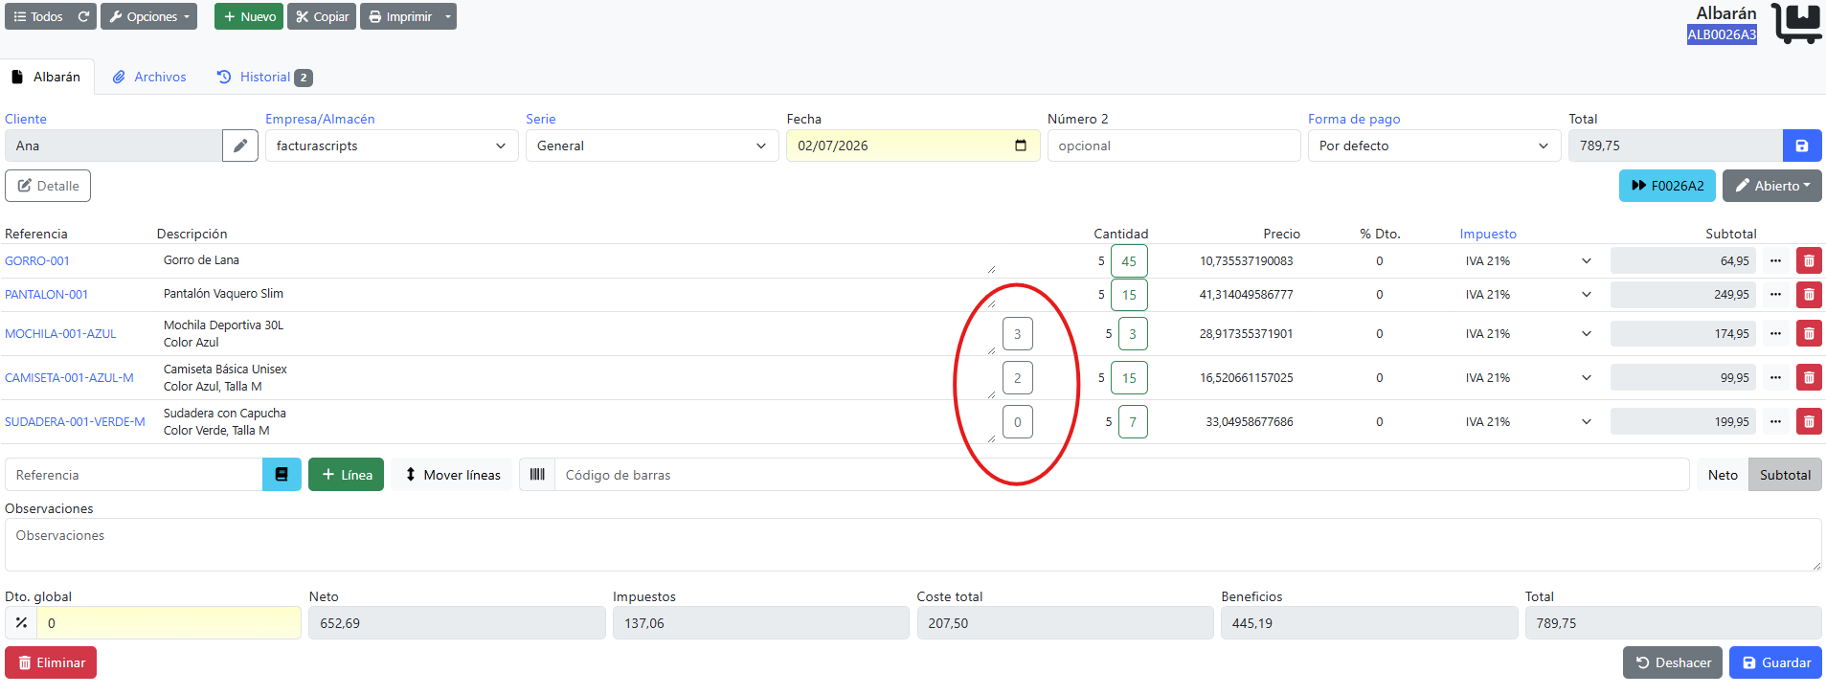
Task: Open the Abierto status dropdown
Action: pos(1771,186)
